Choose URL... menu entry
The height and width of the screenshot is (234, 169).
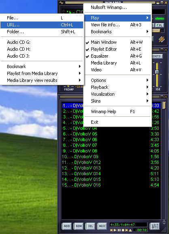42,25
